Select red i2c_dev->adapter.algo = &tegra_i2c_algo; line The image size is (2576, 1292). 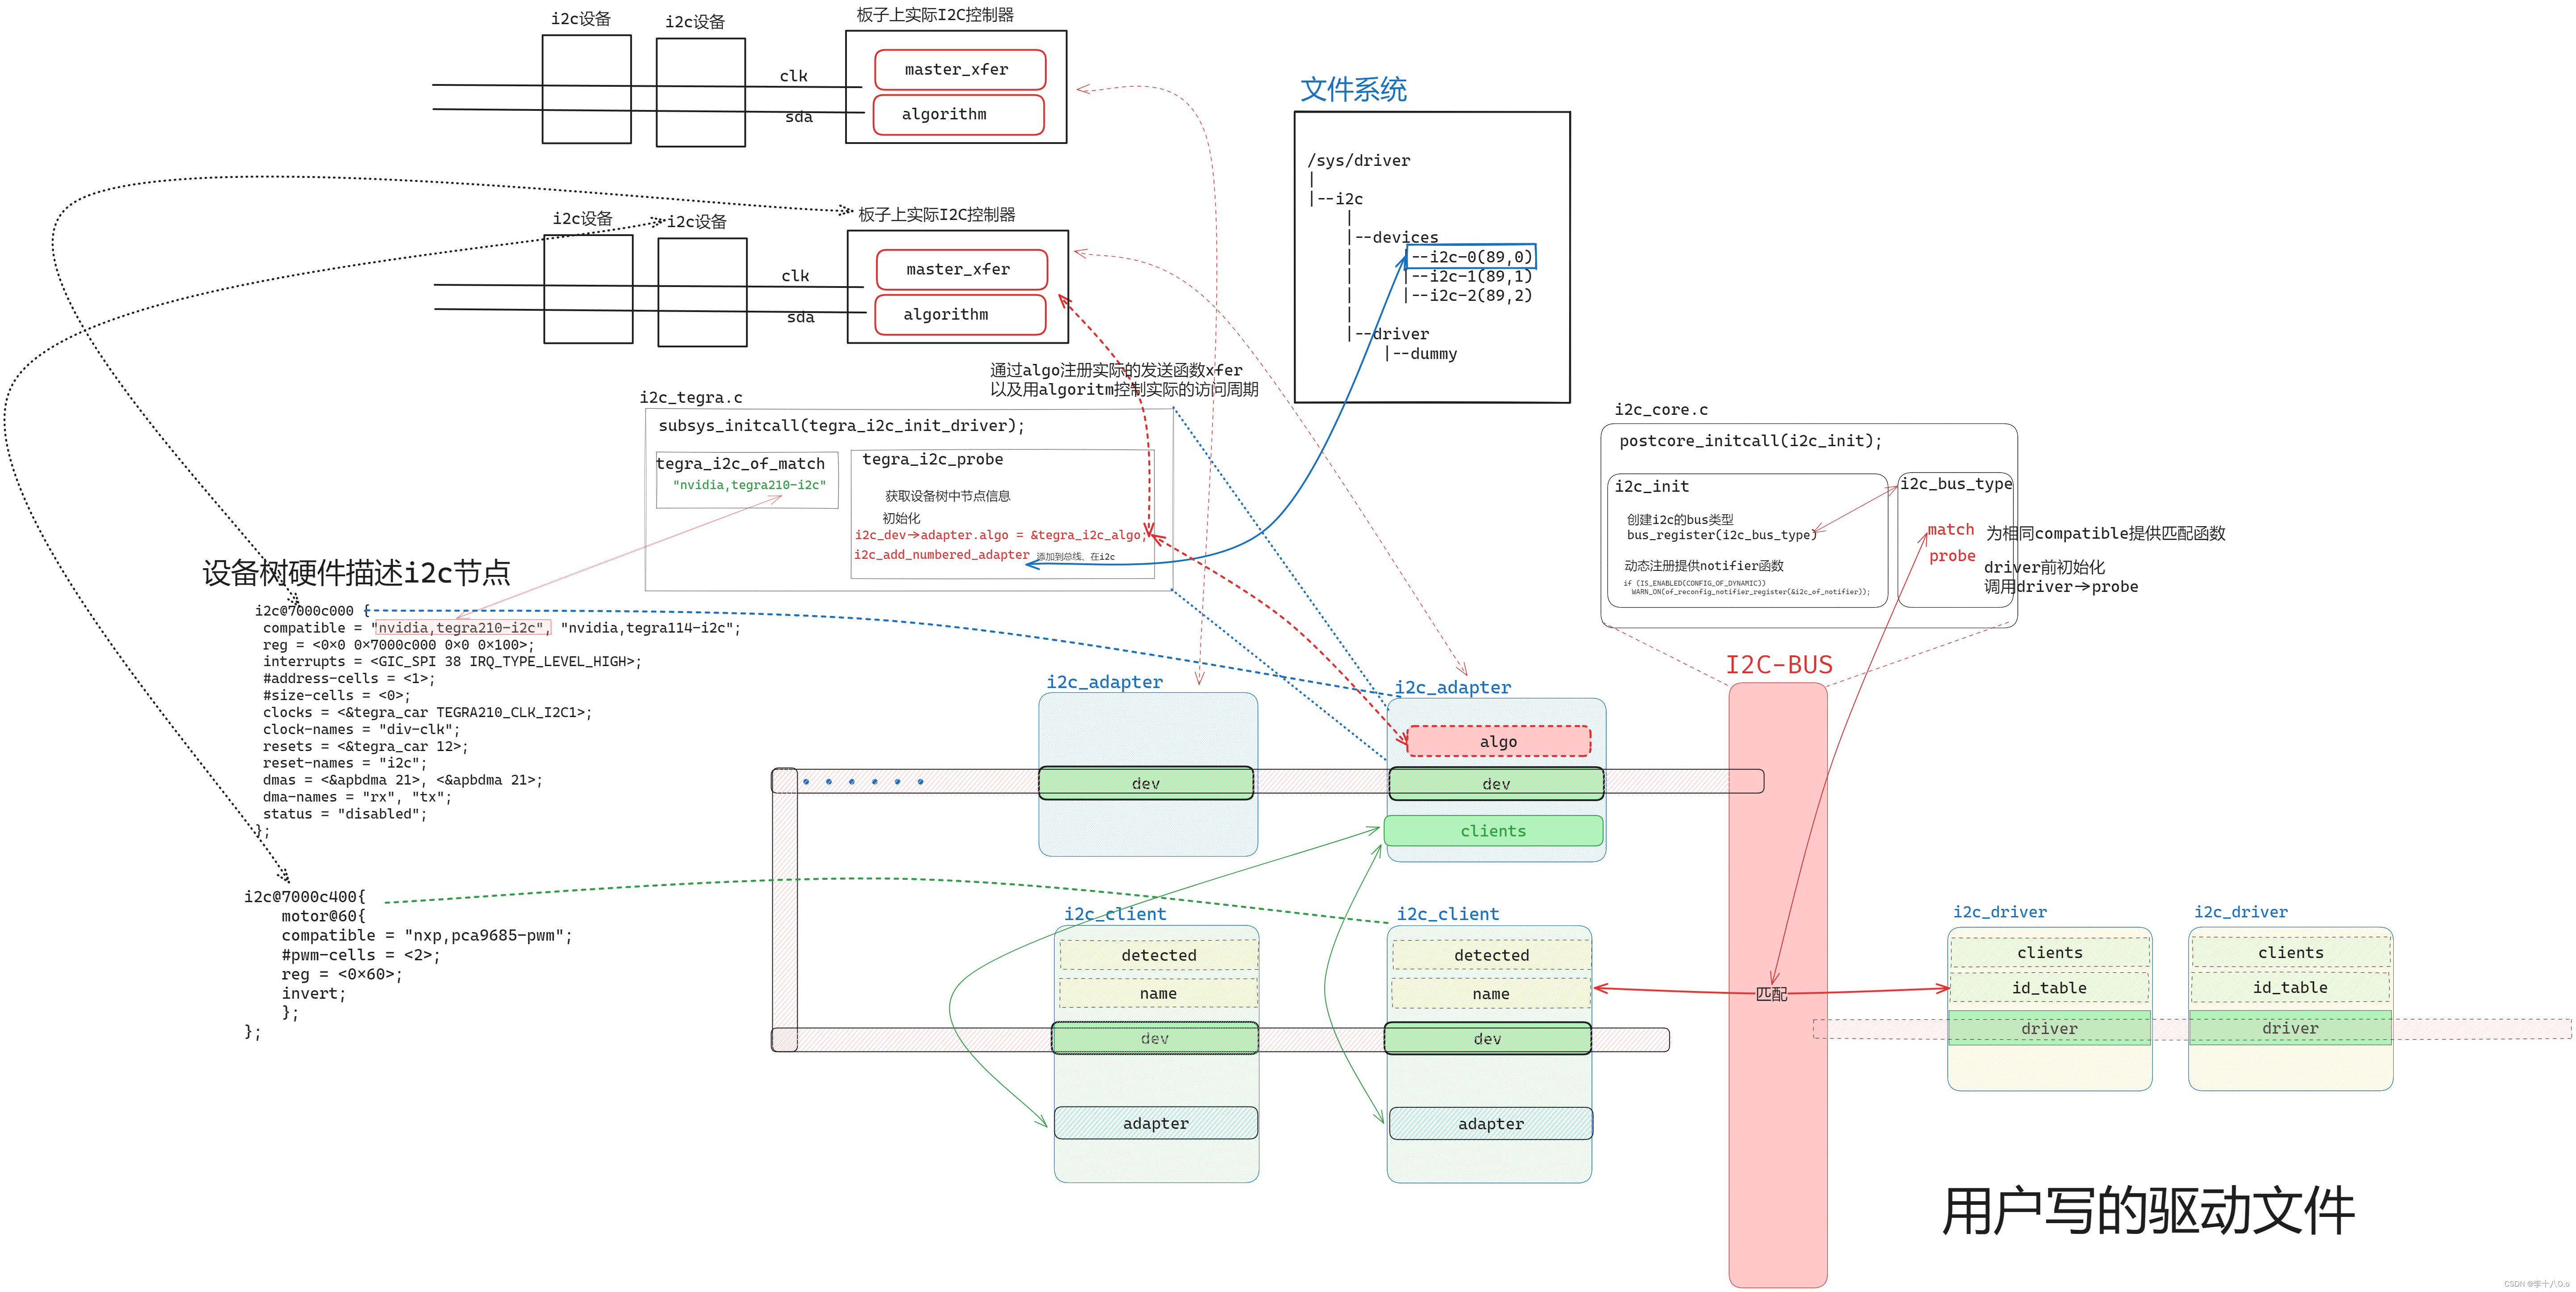pyautogui.click(x=1000, y=535)
